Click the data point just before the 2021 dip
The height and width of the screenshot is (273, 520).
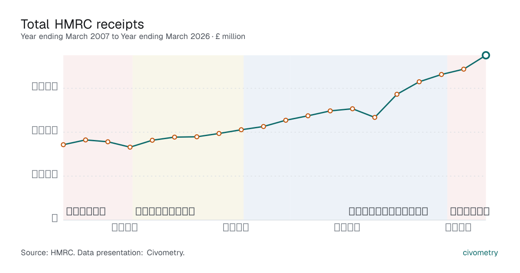(353, 109)
